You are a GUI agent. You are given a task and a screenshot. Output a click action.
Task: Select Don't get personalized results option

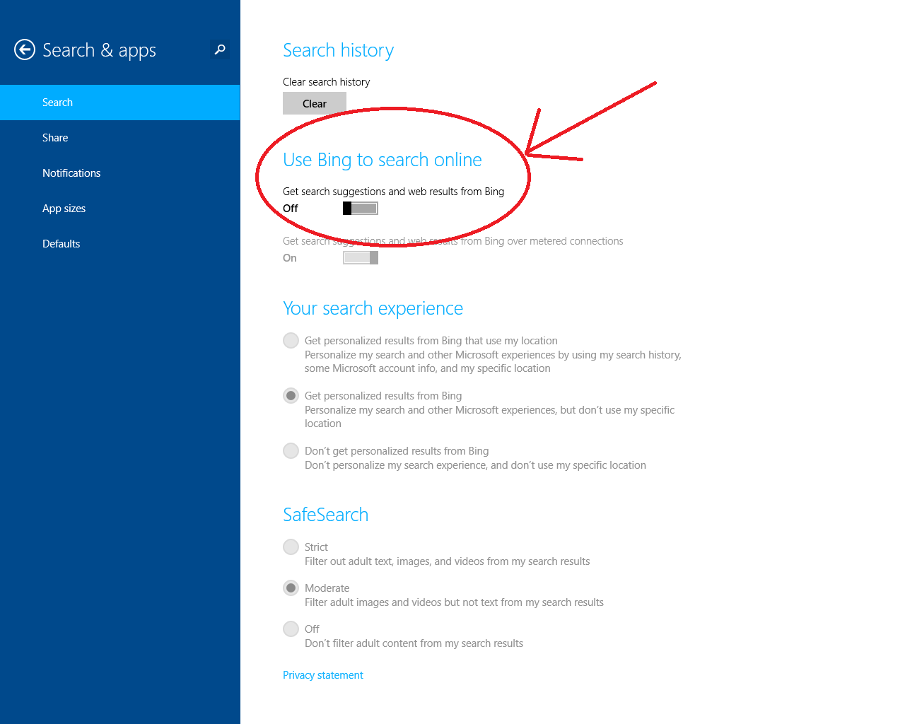click(x=291, y=450)
